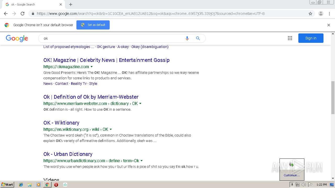Open 'OK - Wiktionary' result
Screen dimensions: 335x188
tap(61, 123)
